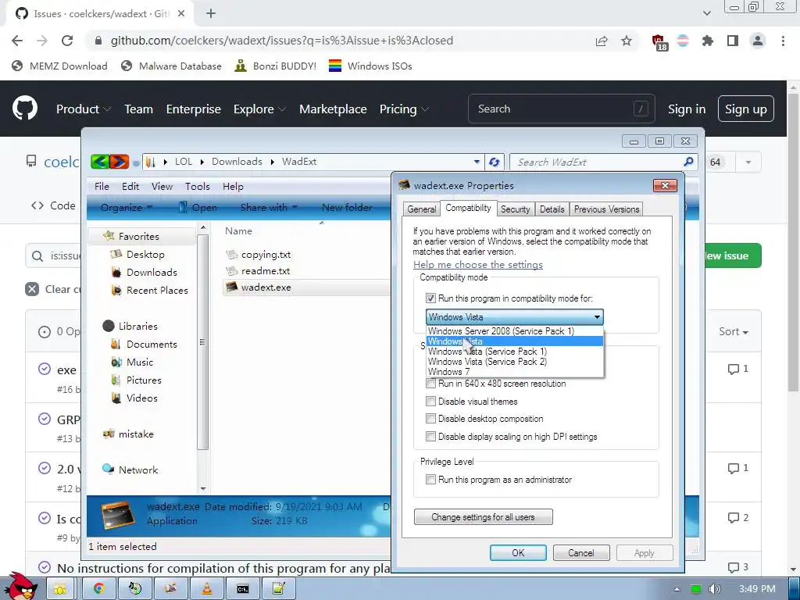Open Chrome from the taskbar
The height and width of the screenshot is (600, 800).
pos(98,589)
